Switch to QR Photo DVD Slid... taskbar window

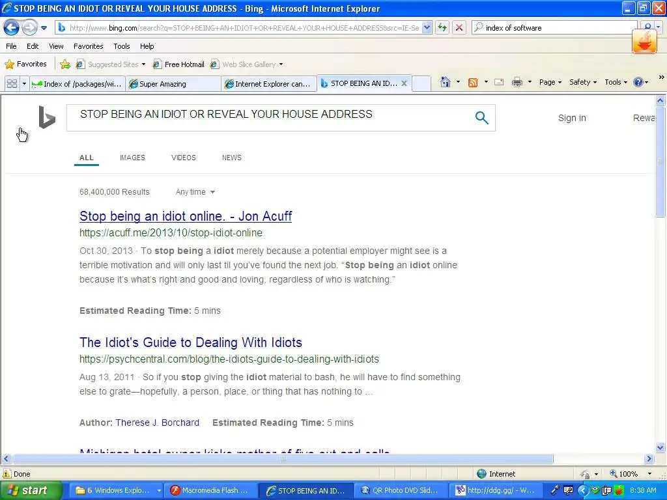coord(401,491)
